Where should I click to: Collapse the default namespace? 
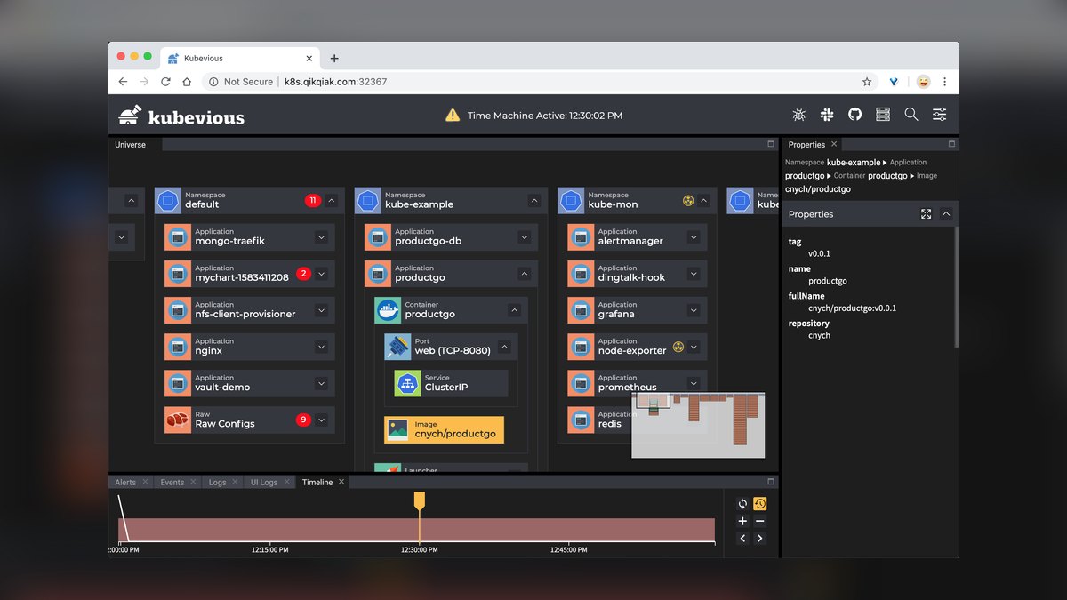(x=332, y=201)
